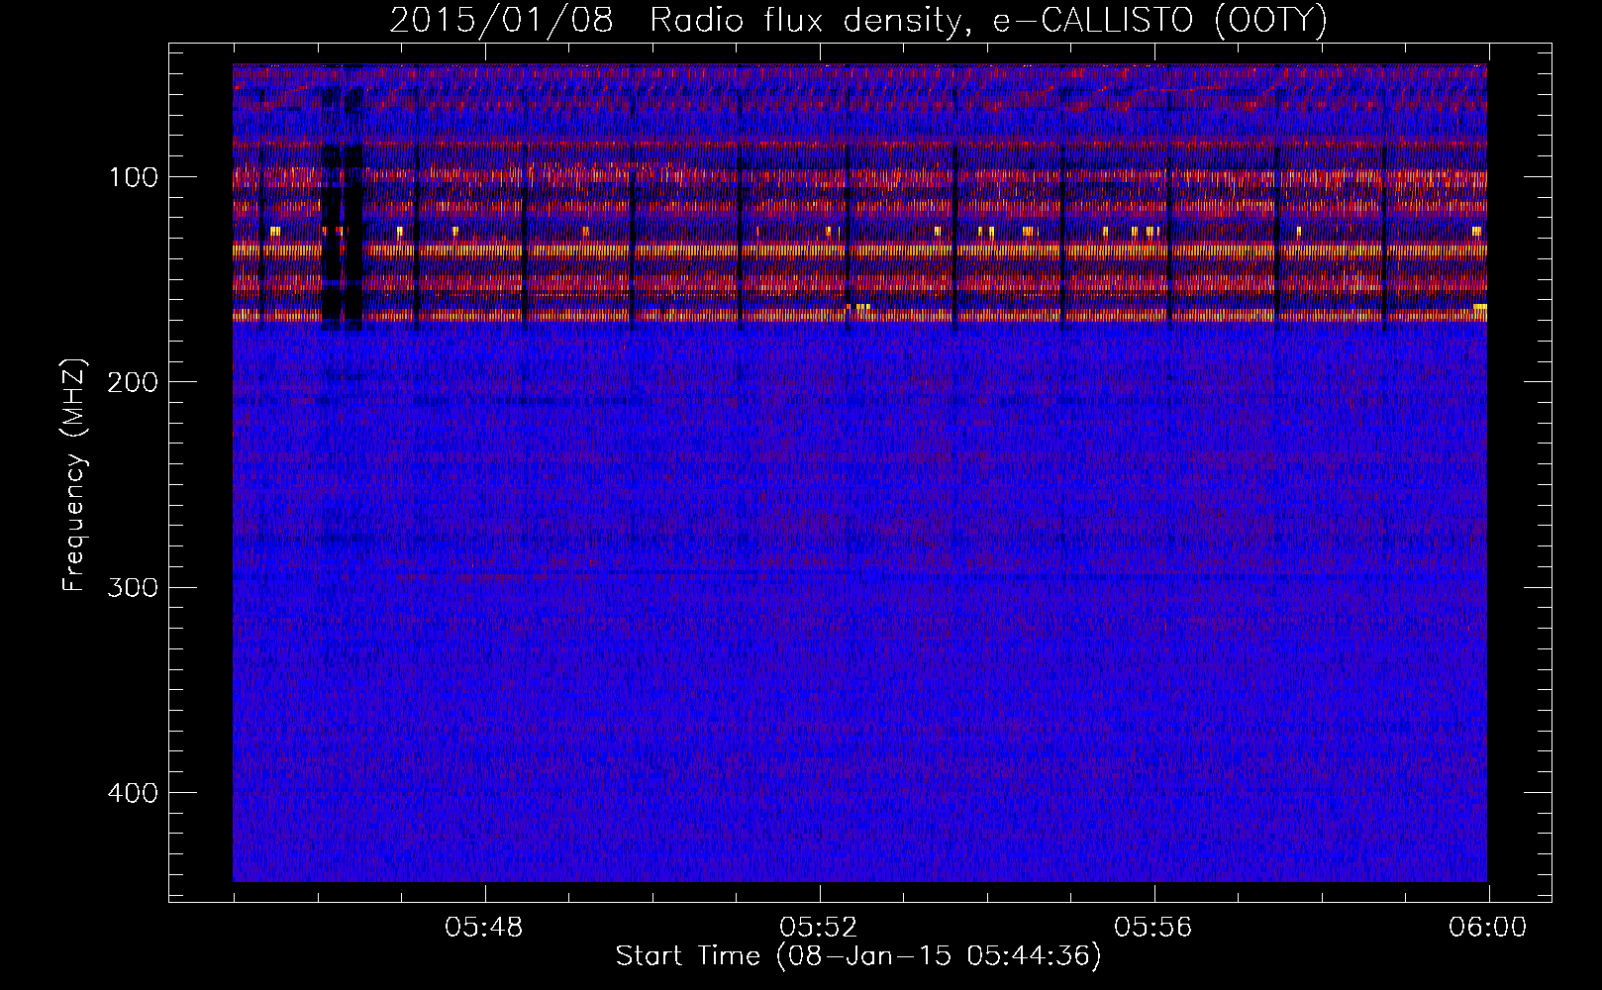
Task: Click the 'Start Time (08-Jan-15 05:44:36)' label
Action: [x=858, y=956]
